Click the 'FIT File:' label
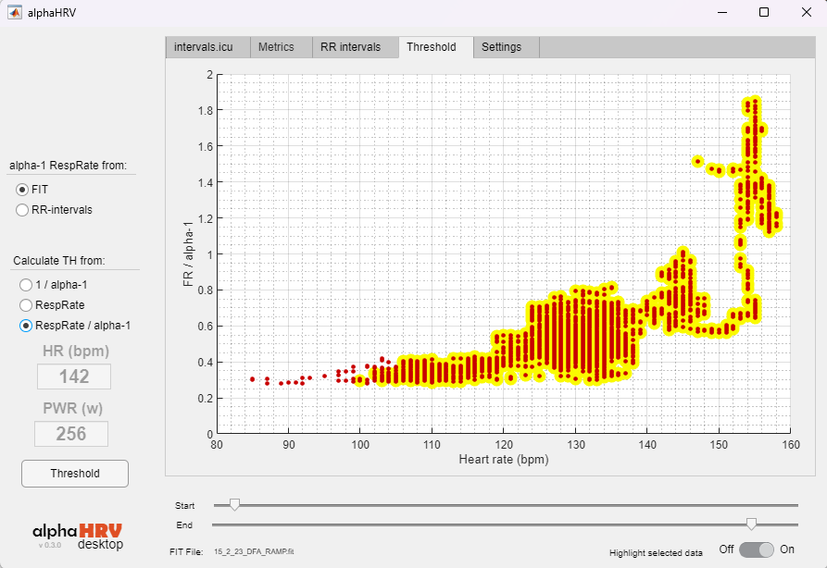The width and height of the screenshot is (827, 568). 186,551
